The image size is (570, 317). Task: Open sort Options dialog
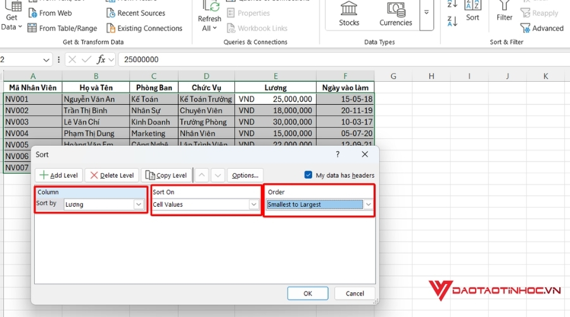click(244, 176)
